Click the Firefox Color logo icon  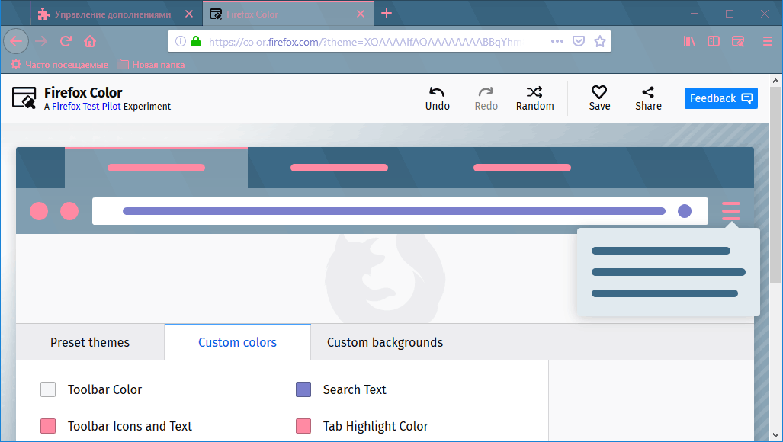pyautogui.click(x=24, y=98)
